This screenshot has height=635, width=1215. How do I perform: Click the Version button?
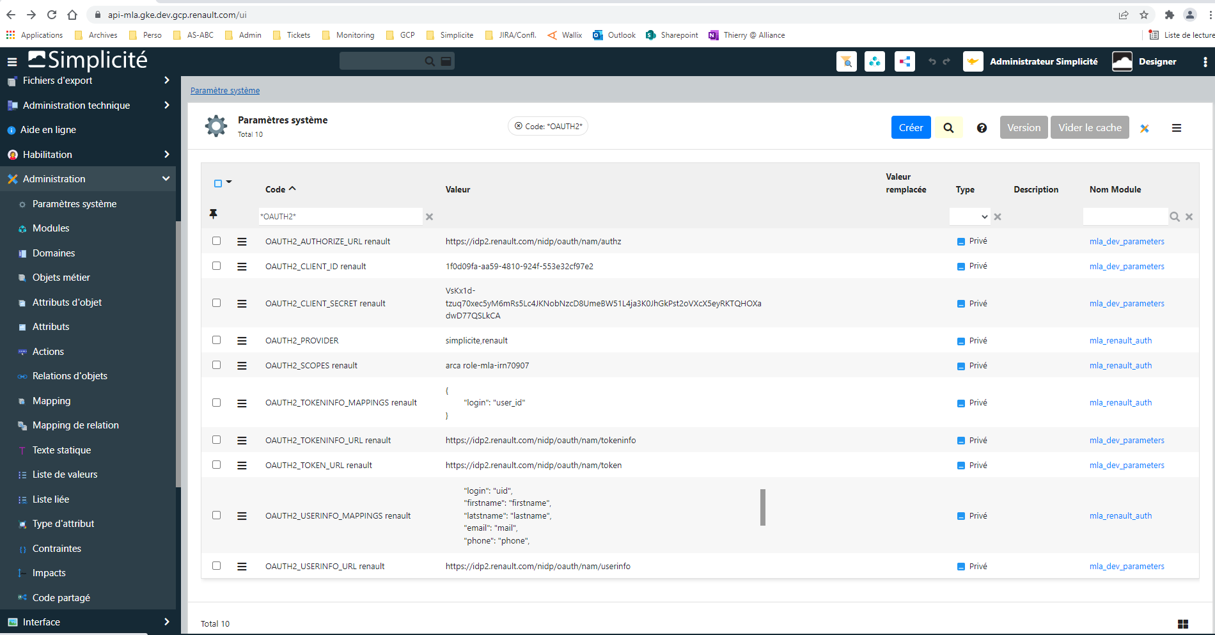pyautogui.click(x=1024, y=128)
